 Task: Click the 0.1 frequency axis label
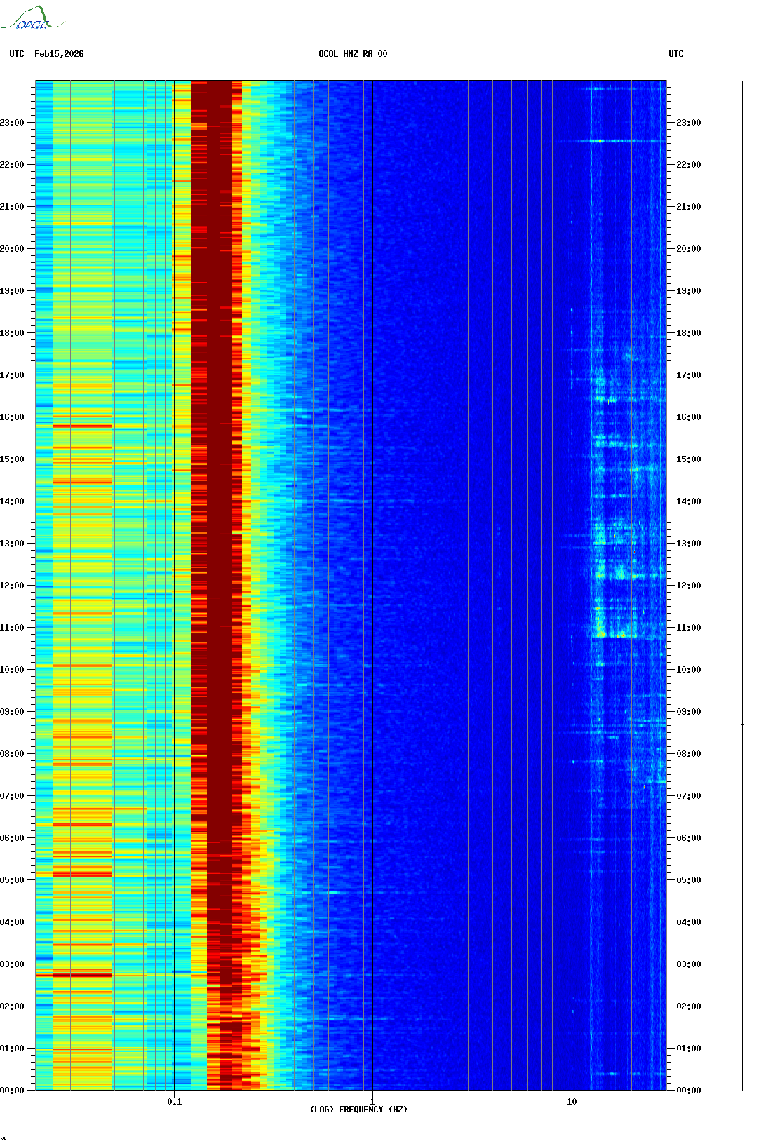click(x=175, y=1102)
